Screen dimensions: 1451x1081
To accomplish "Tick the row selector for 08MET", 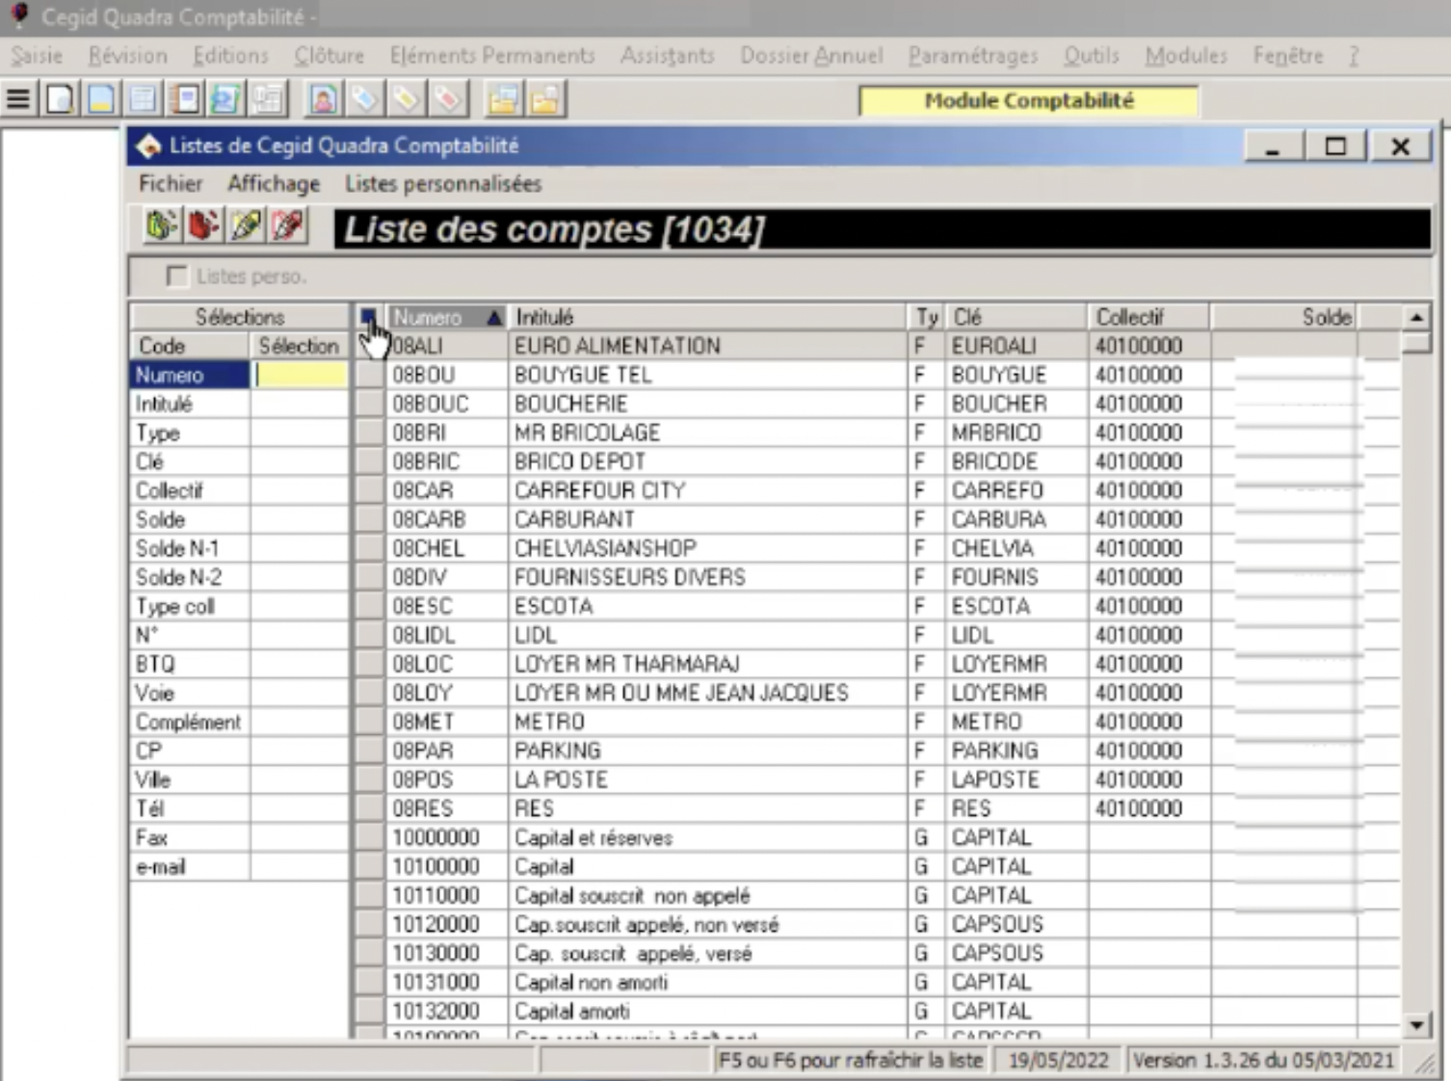I will point(370,722).
